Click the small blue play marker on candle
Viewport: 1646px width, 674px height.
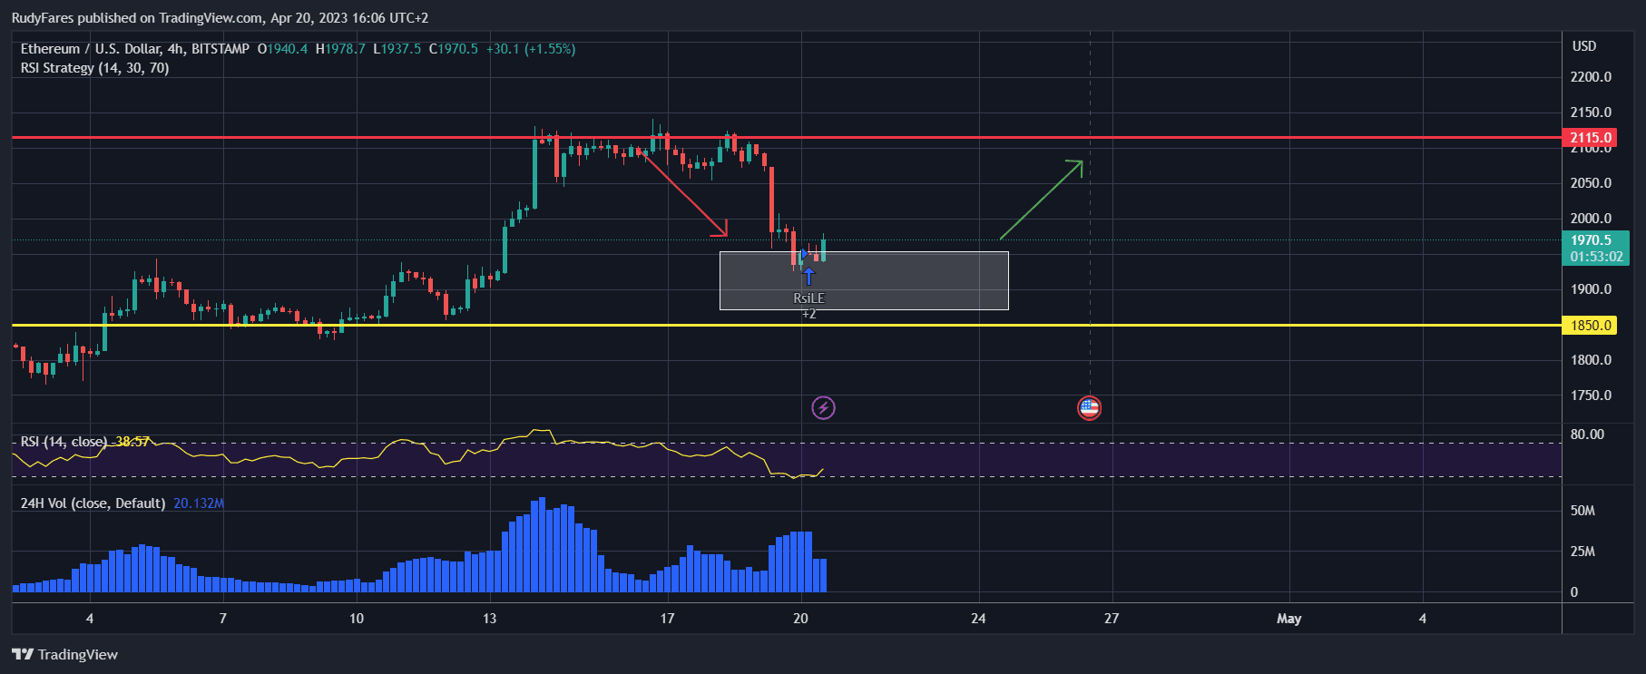(x=804, y=253)
